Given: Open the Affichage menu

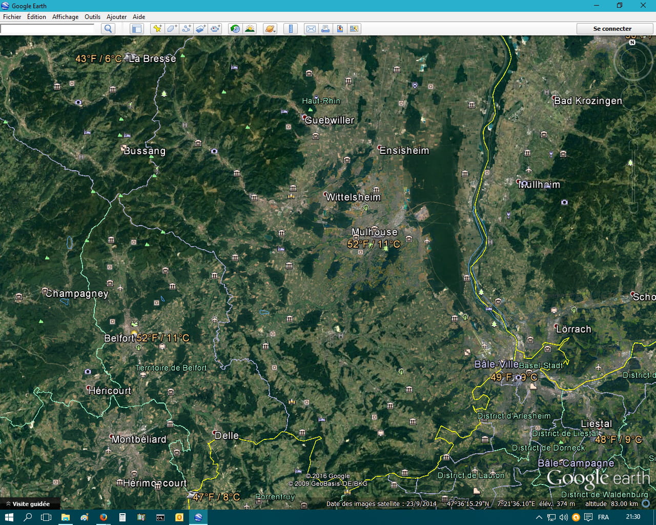Looking at the screenshot, I should pos(66,16).
